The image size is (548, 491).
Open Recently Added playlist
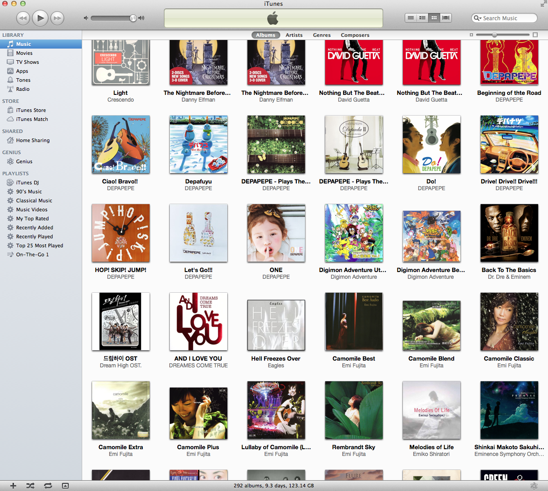[x=41, y=228]
